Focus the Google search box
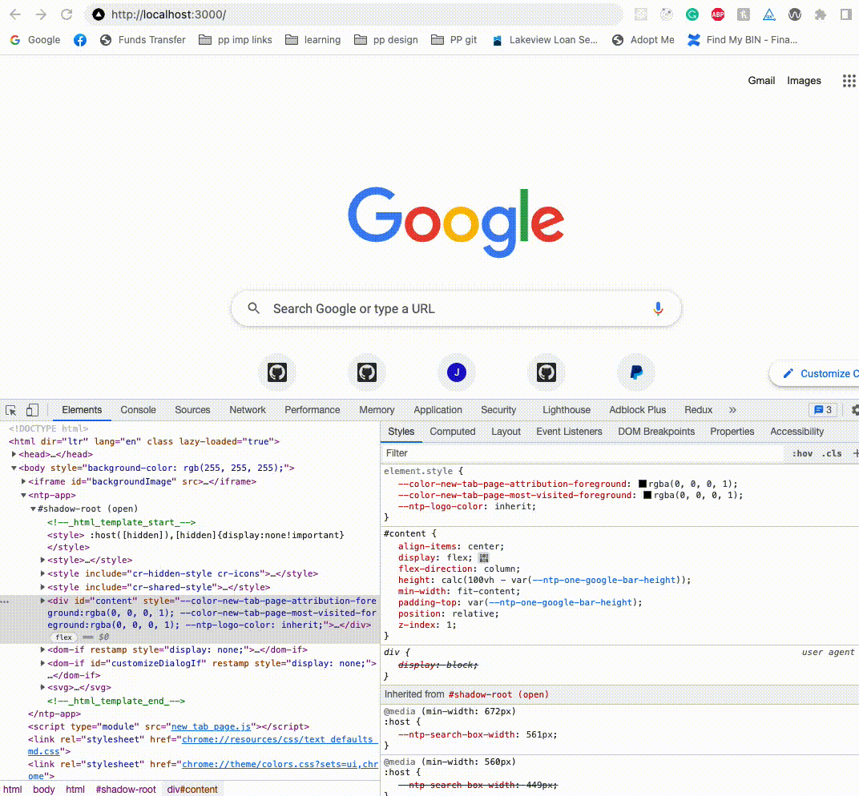This screenshot has height=796, width=859. 457,309
